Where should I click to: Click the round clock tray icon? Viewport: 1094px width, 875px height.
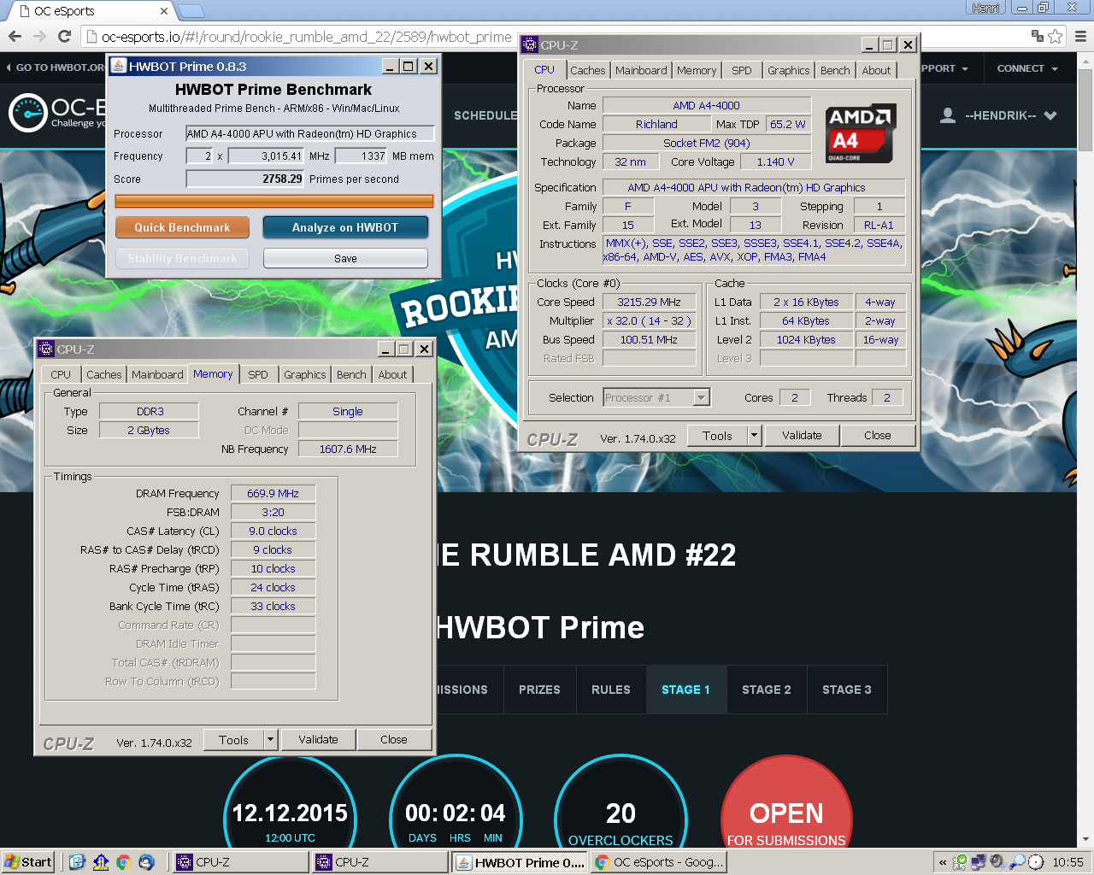pos(1035,862)
